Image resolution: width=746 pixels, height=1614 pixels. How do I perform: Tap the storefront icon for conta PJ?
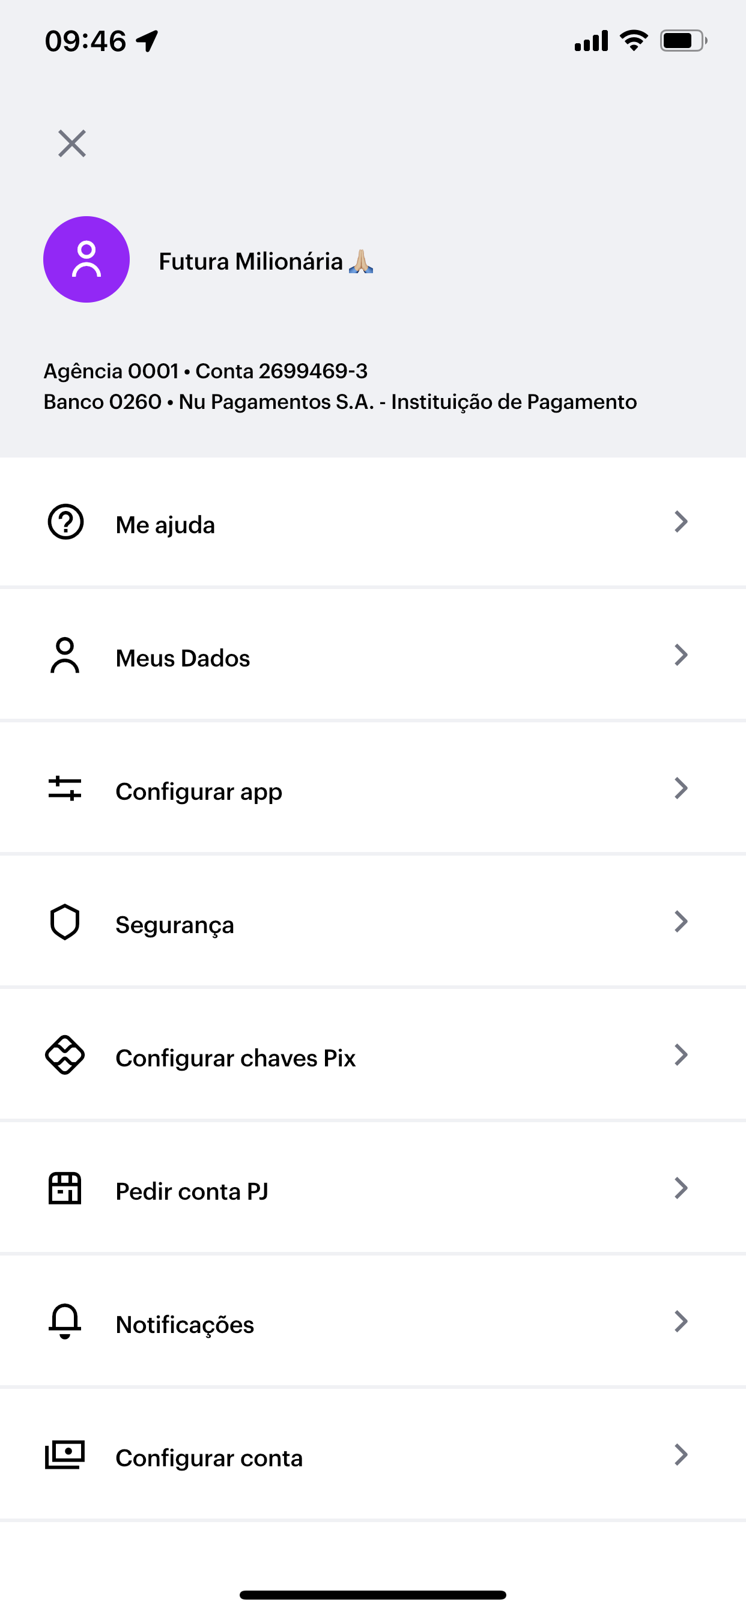[65, 1188]
